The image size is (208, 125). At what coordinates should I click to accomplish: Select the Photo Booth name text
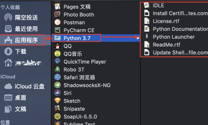point(79,14)
